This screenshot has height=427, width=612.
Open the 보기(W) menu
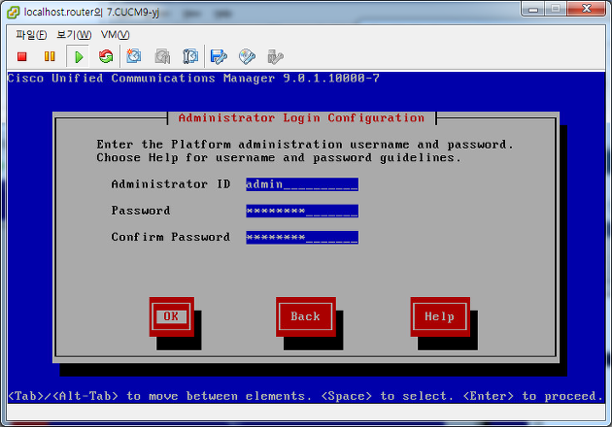click(x=74, y=35)
